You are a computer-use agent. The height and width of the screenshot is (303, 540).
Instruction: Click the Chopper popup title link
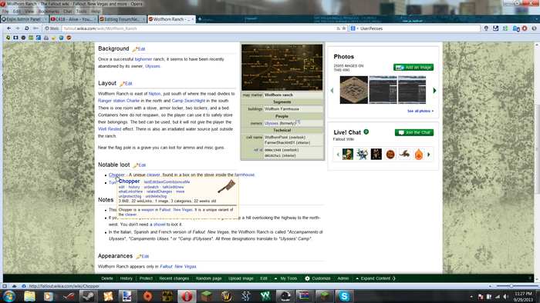[x=129, y=181]
